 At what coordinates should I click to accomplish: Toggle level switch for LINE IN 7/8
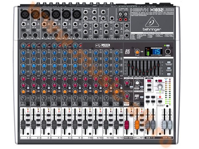86,37
